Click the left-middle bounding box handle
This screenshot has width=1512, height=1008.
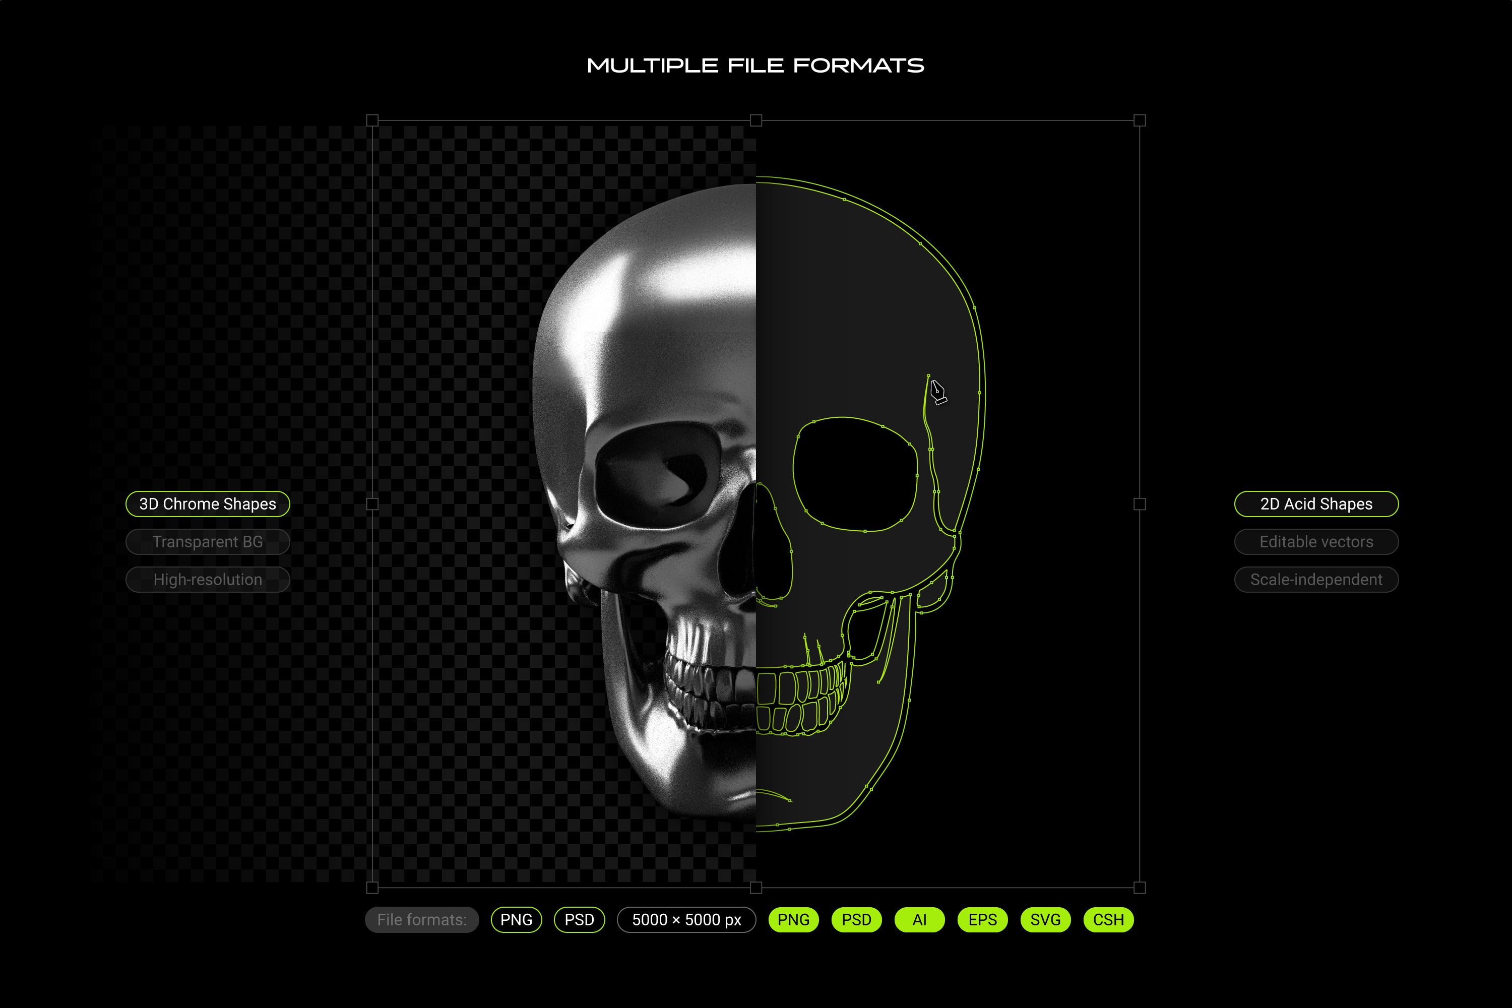[x=372, y=504]
